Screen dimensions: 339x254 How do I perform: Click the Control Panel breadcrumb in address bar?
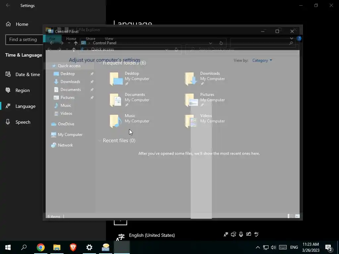pos(104,43)
